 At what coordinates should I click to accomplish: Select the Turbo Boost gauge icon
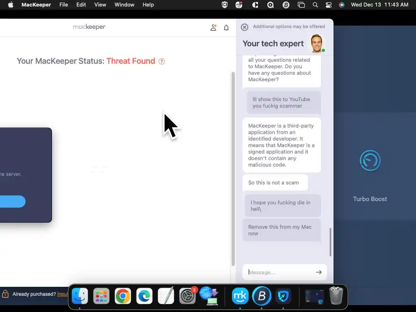370,160
